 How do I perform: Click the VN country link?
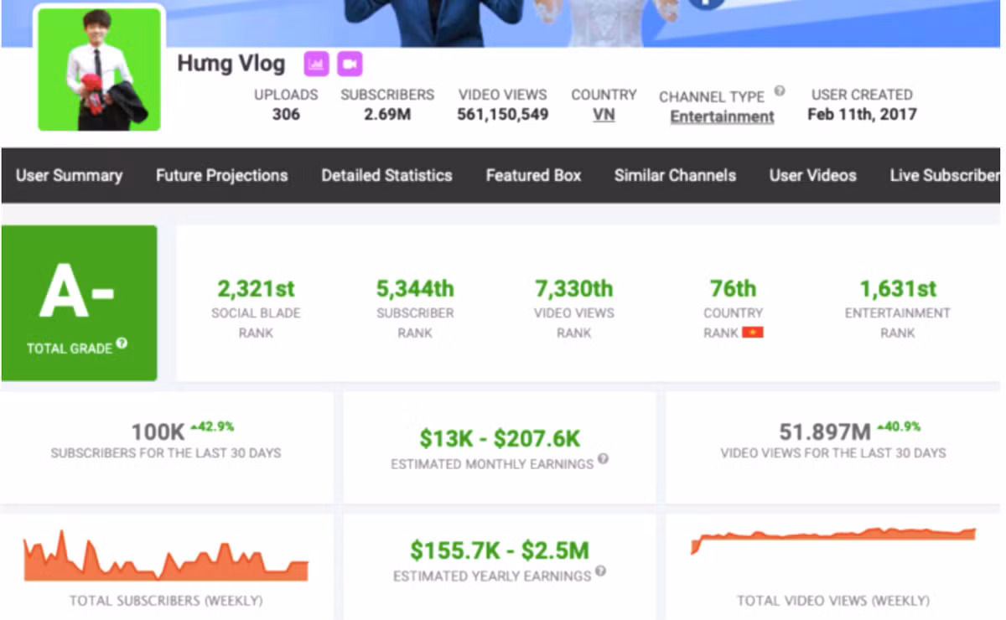(604, 115)
